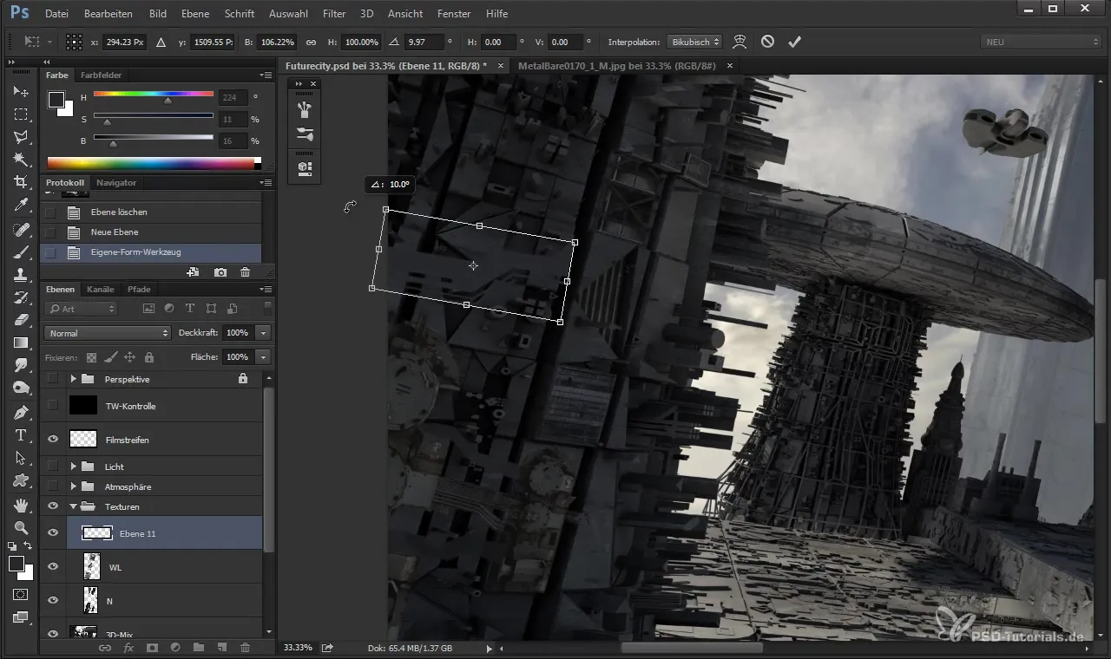Open the workspace NEU dropdown
This screenshot has width=1111, height=659.
pos(1040,42)
